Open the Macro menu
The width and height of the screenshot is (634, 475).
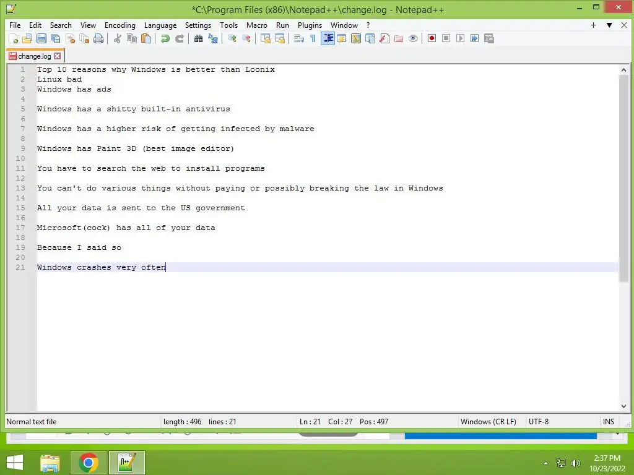tap(257, 25)
